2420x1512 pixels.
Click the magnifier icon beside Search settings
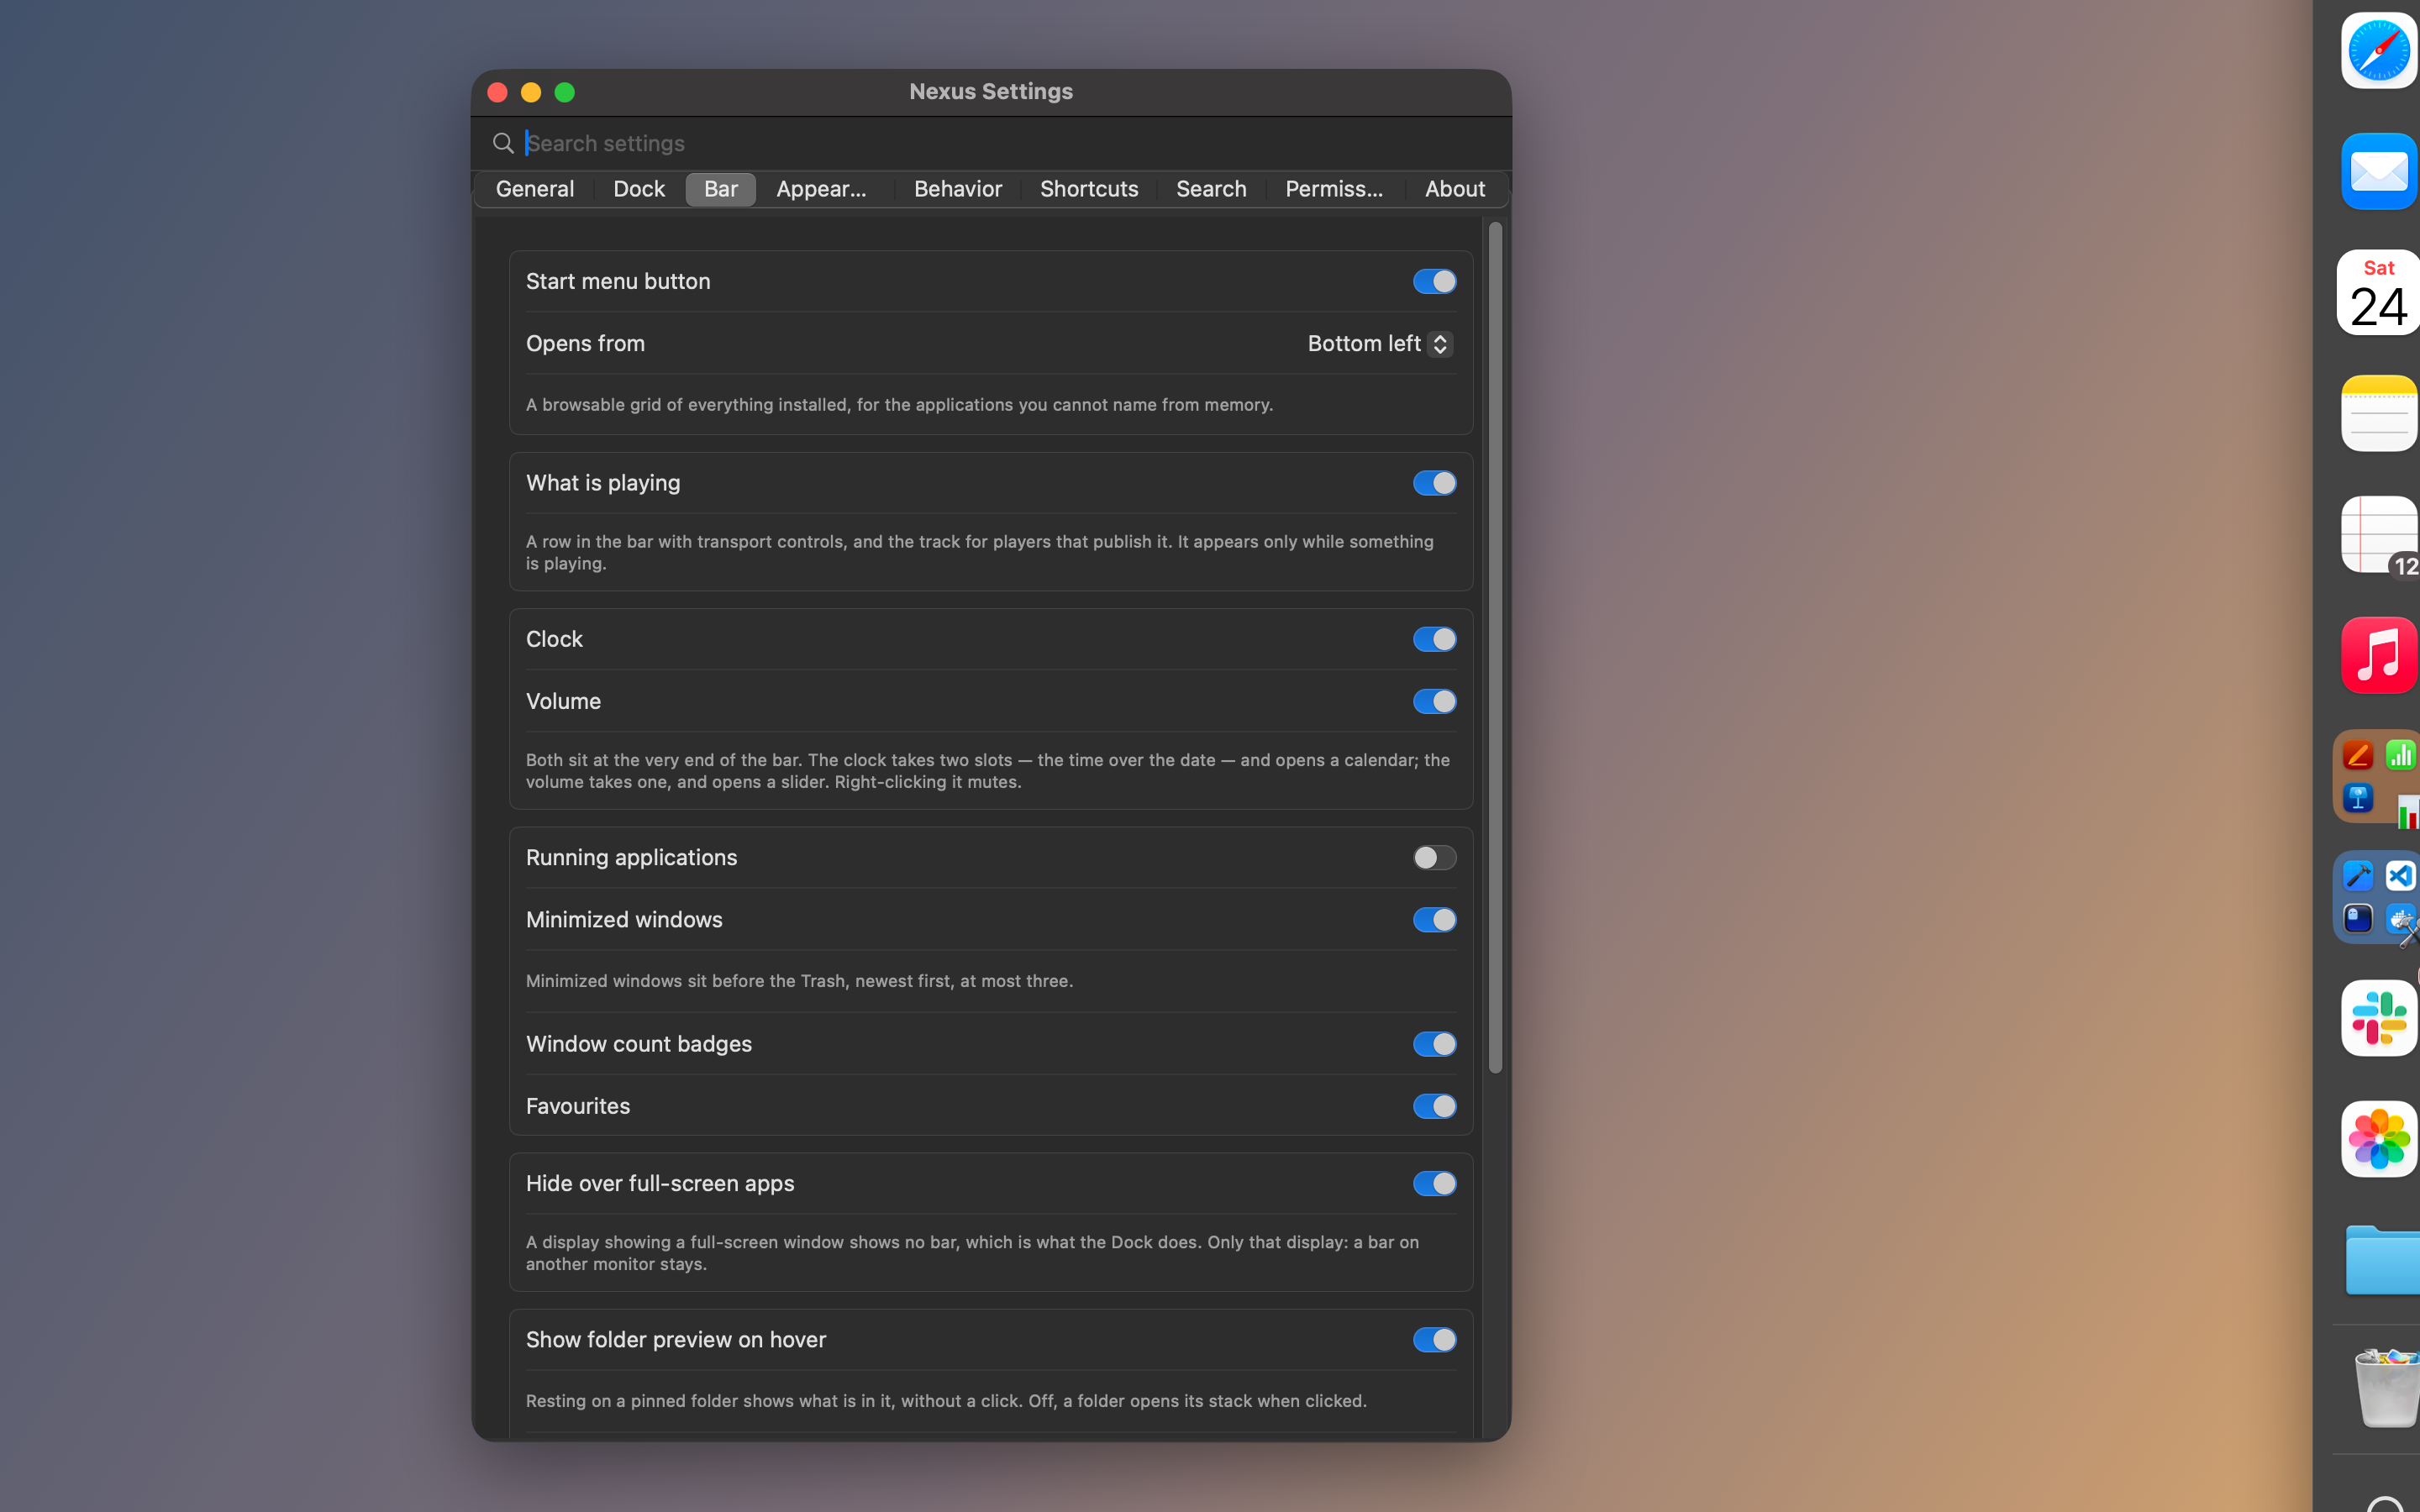click(503, 143)
